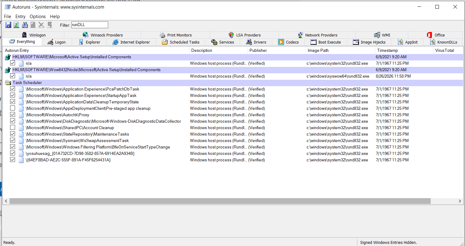Open the Help menu

[55, 17]
